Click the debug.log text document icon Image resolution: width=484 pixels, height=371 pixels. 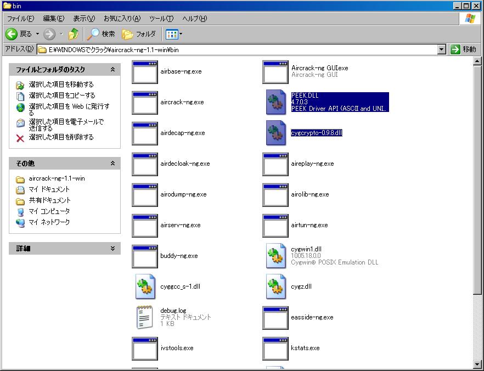145,317
